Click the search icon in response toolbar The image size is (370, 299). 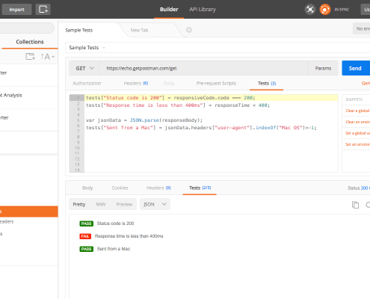coord(368,205)
